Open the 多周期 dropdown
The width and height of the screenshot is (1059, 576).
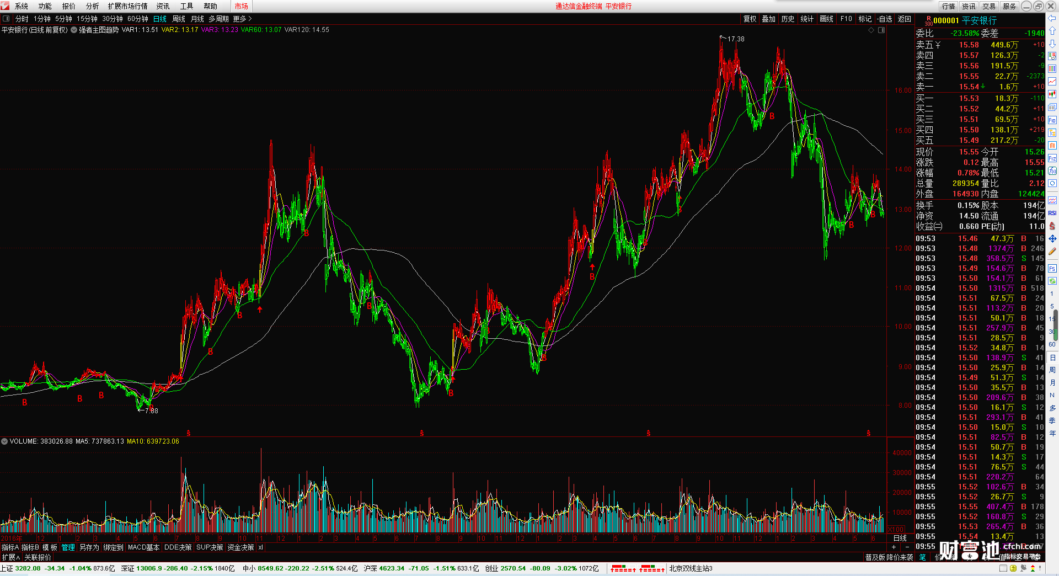point(218,19)
